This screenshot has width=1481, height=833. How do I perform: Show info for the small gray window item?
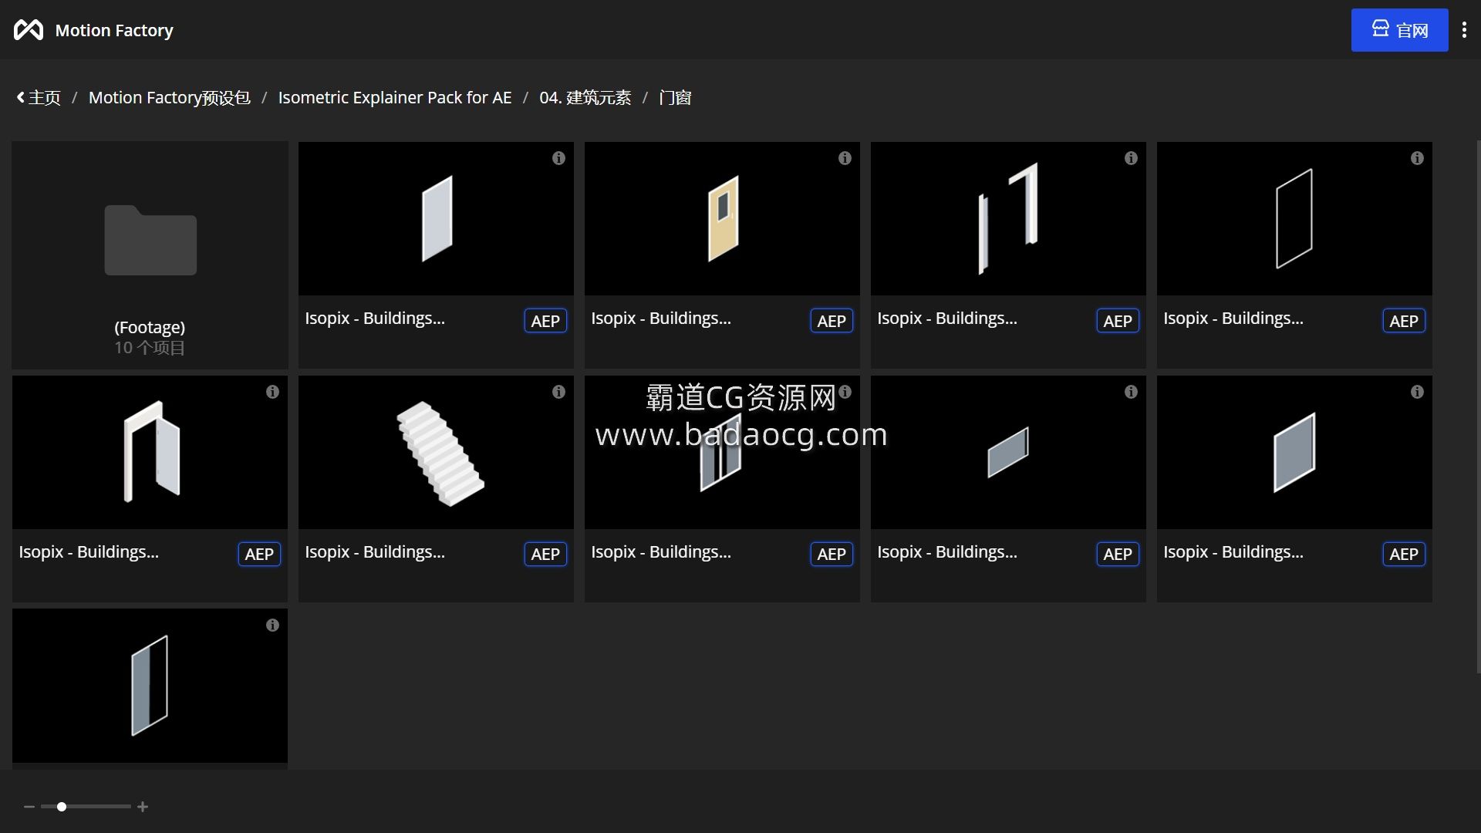coord(1131,392)
